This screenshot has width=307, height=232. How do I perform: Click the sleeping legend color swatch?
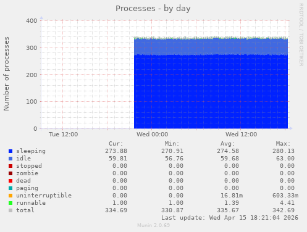pos(11,151)
